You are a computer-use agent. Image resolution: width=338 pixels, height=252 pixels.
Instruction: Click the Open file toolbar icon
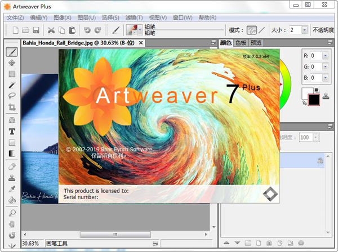(25, 30)
